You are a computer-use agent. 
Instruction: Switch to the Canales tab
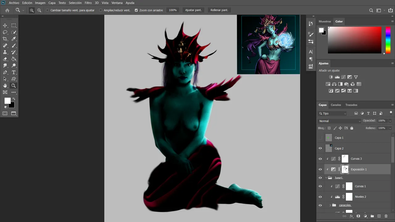(x=336, y=105)
